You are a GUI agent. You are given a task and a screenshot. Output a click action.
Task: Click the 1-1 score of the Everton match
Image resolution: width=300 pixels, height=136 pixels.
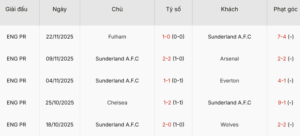point(166,81)
